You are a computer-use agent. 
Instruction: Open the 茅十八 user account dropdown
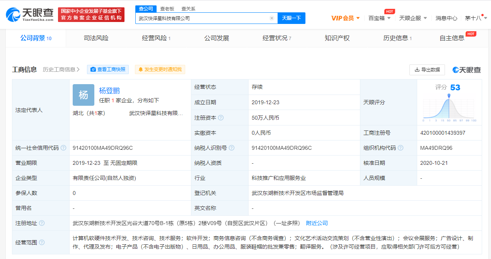(x=475, y=18)
